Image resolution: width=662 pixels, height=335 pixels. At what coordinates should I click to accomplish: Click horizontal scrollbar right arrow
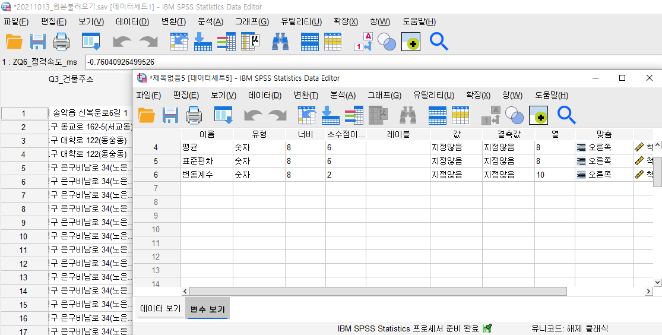(x=649, y=292)
